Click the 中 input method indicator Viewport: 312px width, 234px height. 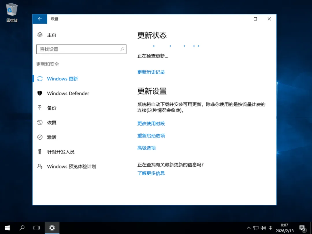[x=270, y=228]
